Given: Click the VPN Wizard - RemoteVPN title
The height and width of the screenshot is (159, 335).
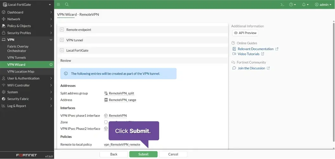Looking at the screenshot, I should (78, 15).
